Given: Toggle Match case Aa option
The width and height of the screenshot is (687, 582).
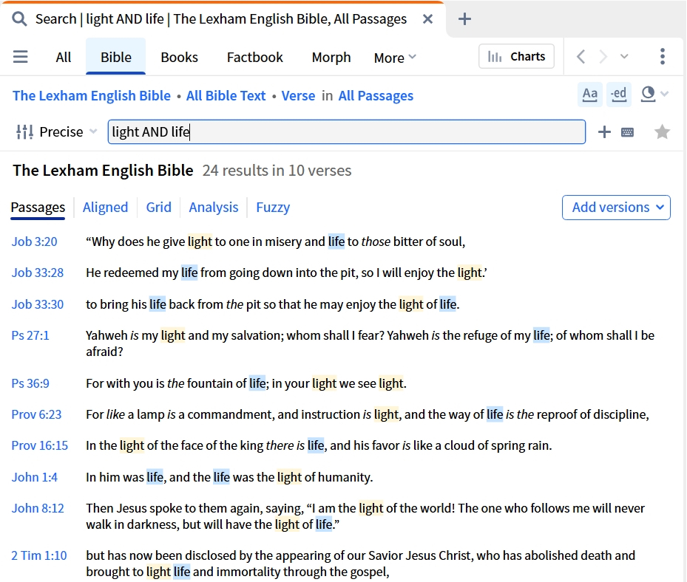Looking at the screenshot, I should pyautogui.click(x=589, y=94).
